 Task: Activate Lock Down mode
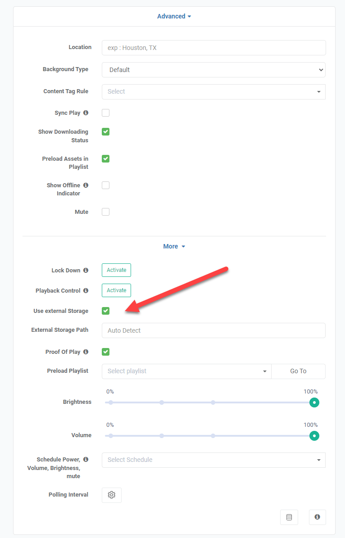(116, 270)
